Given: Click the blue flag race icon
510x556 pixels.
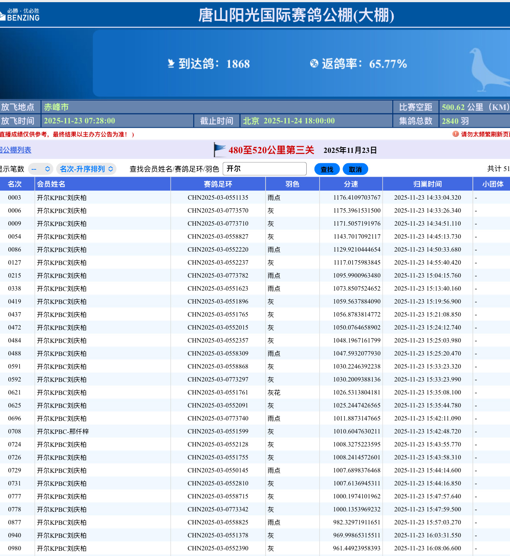Looking at the screenshot, I should (x=220, y=150).
